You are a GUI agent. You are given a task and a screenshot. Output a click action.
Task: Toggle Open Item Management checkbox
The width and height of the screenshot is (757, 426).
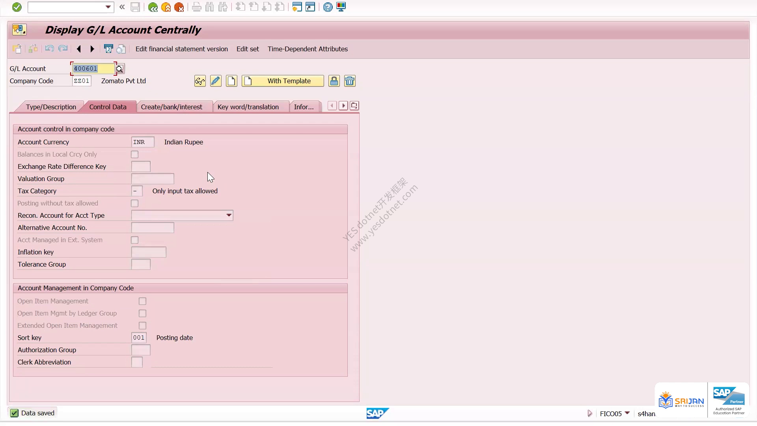click(x=142, y=301)
